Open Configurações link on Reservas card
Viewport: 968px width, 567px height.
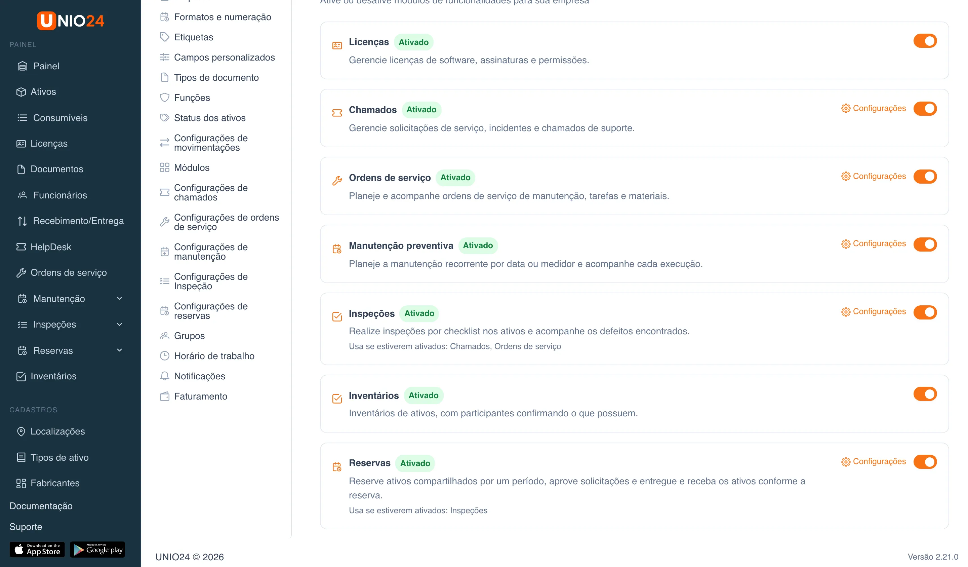(873, 461)
